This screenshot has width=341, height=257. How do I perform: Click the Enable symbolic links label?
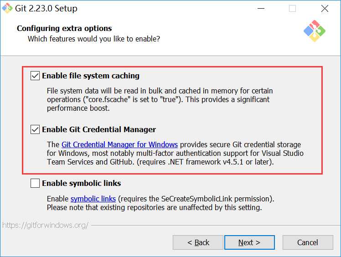[x=81, y=183]
